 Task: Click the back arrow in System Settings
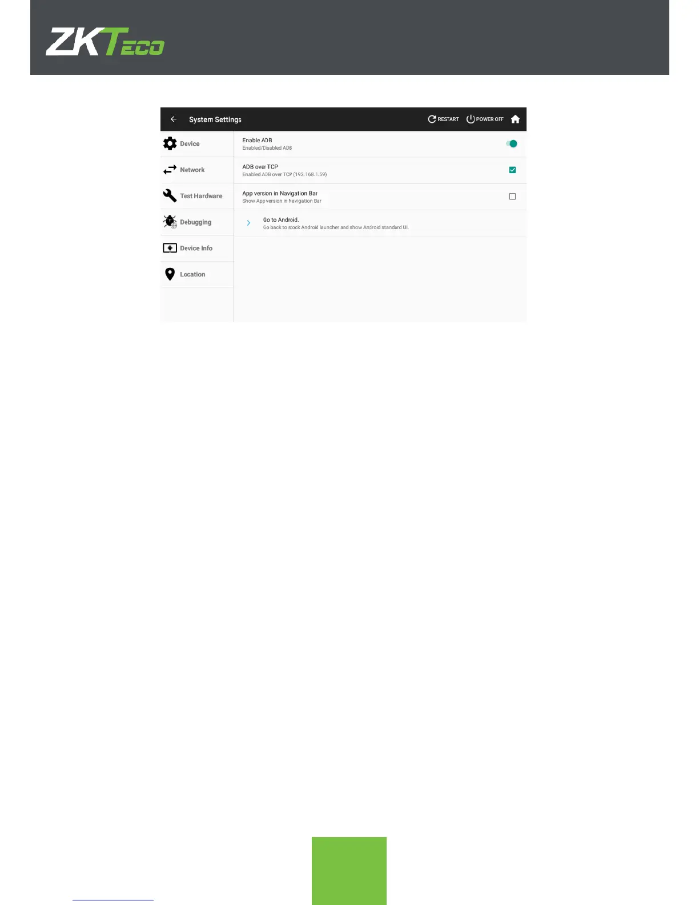[174, 119]
